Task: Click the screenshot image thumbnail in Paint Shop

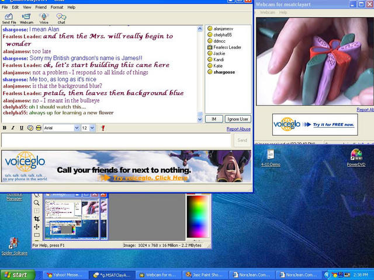Action: pos(71,219)
